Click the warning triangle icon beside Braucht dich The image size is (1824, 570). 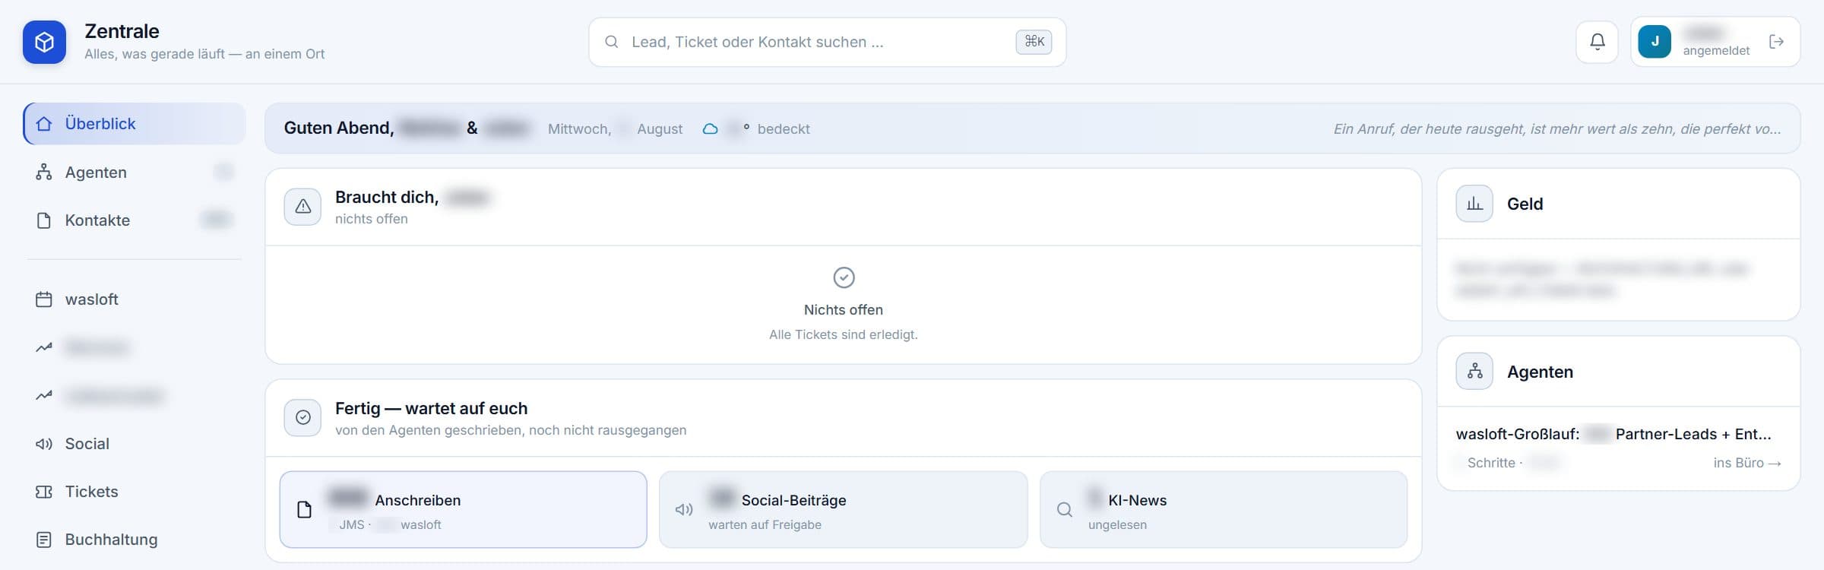(x=302, y=207)
